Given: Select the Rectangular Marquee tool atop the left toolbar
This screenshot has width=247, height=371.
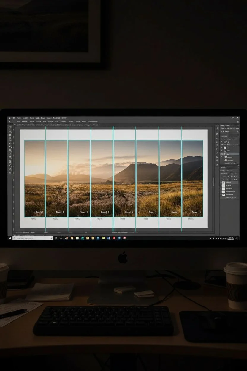Looking at the screenshot, I should pyautogui.click(x=10, y=127).
